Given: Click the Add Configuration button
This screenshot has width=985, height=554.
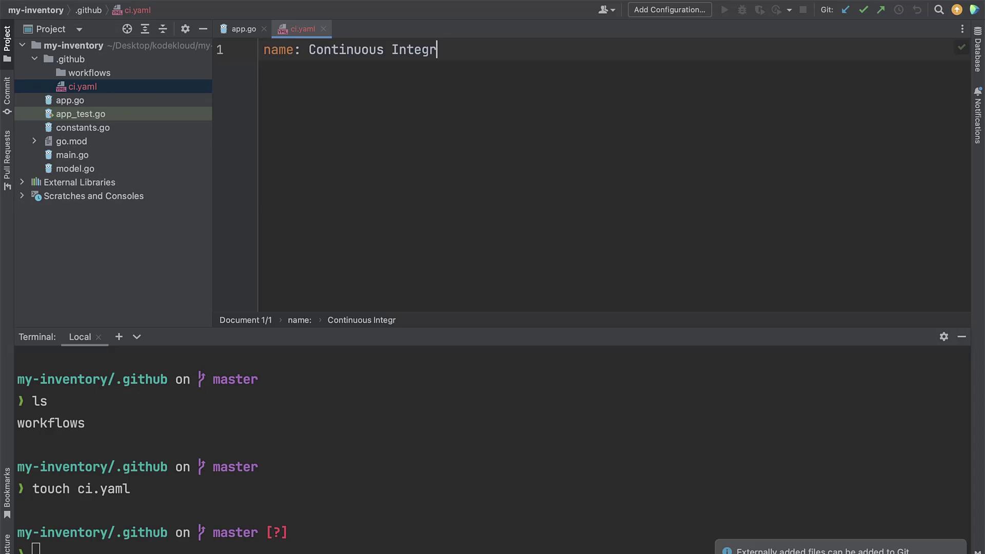Looking at the screenshot, I should (669, 10).
